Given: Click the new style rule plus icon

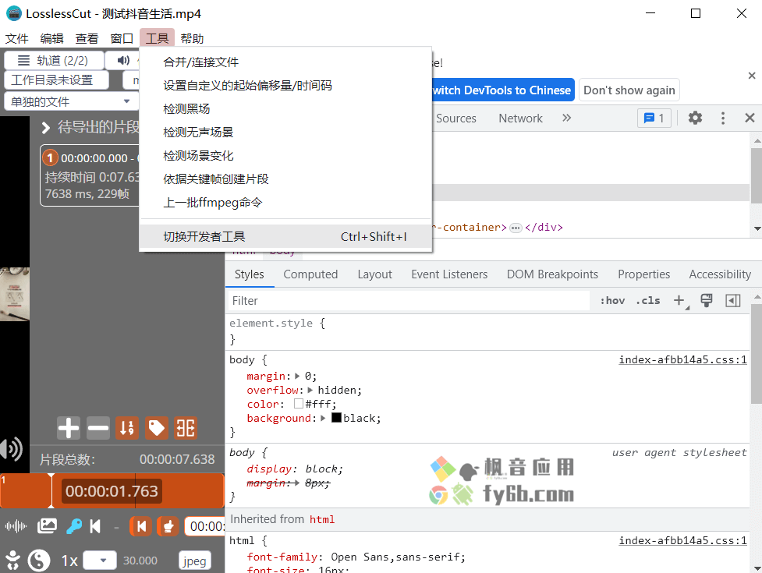Looking at the screenshot, I should [679, 301].
